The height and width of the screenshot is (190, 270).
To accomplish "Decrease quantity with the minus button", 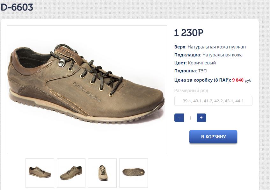I will pos(179,118).
